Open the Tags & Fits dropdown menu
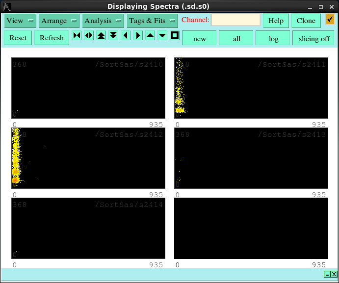 152,21
